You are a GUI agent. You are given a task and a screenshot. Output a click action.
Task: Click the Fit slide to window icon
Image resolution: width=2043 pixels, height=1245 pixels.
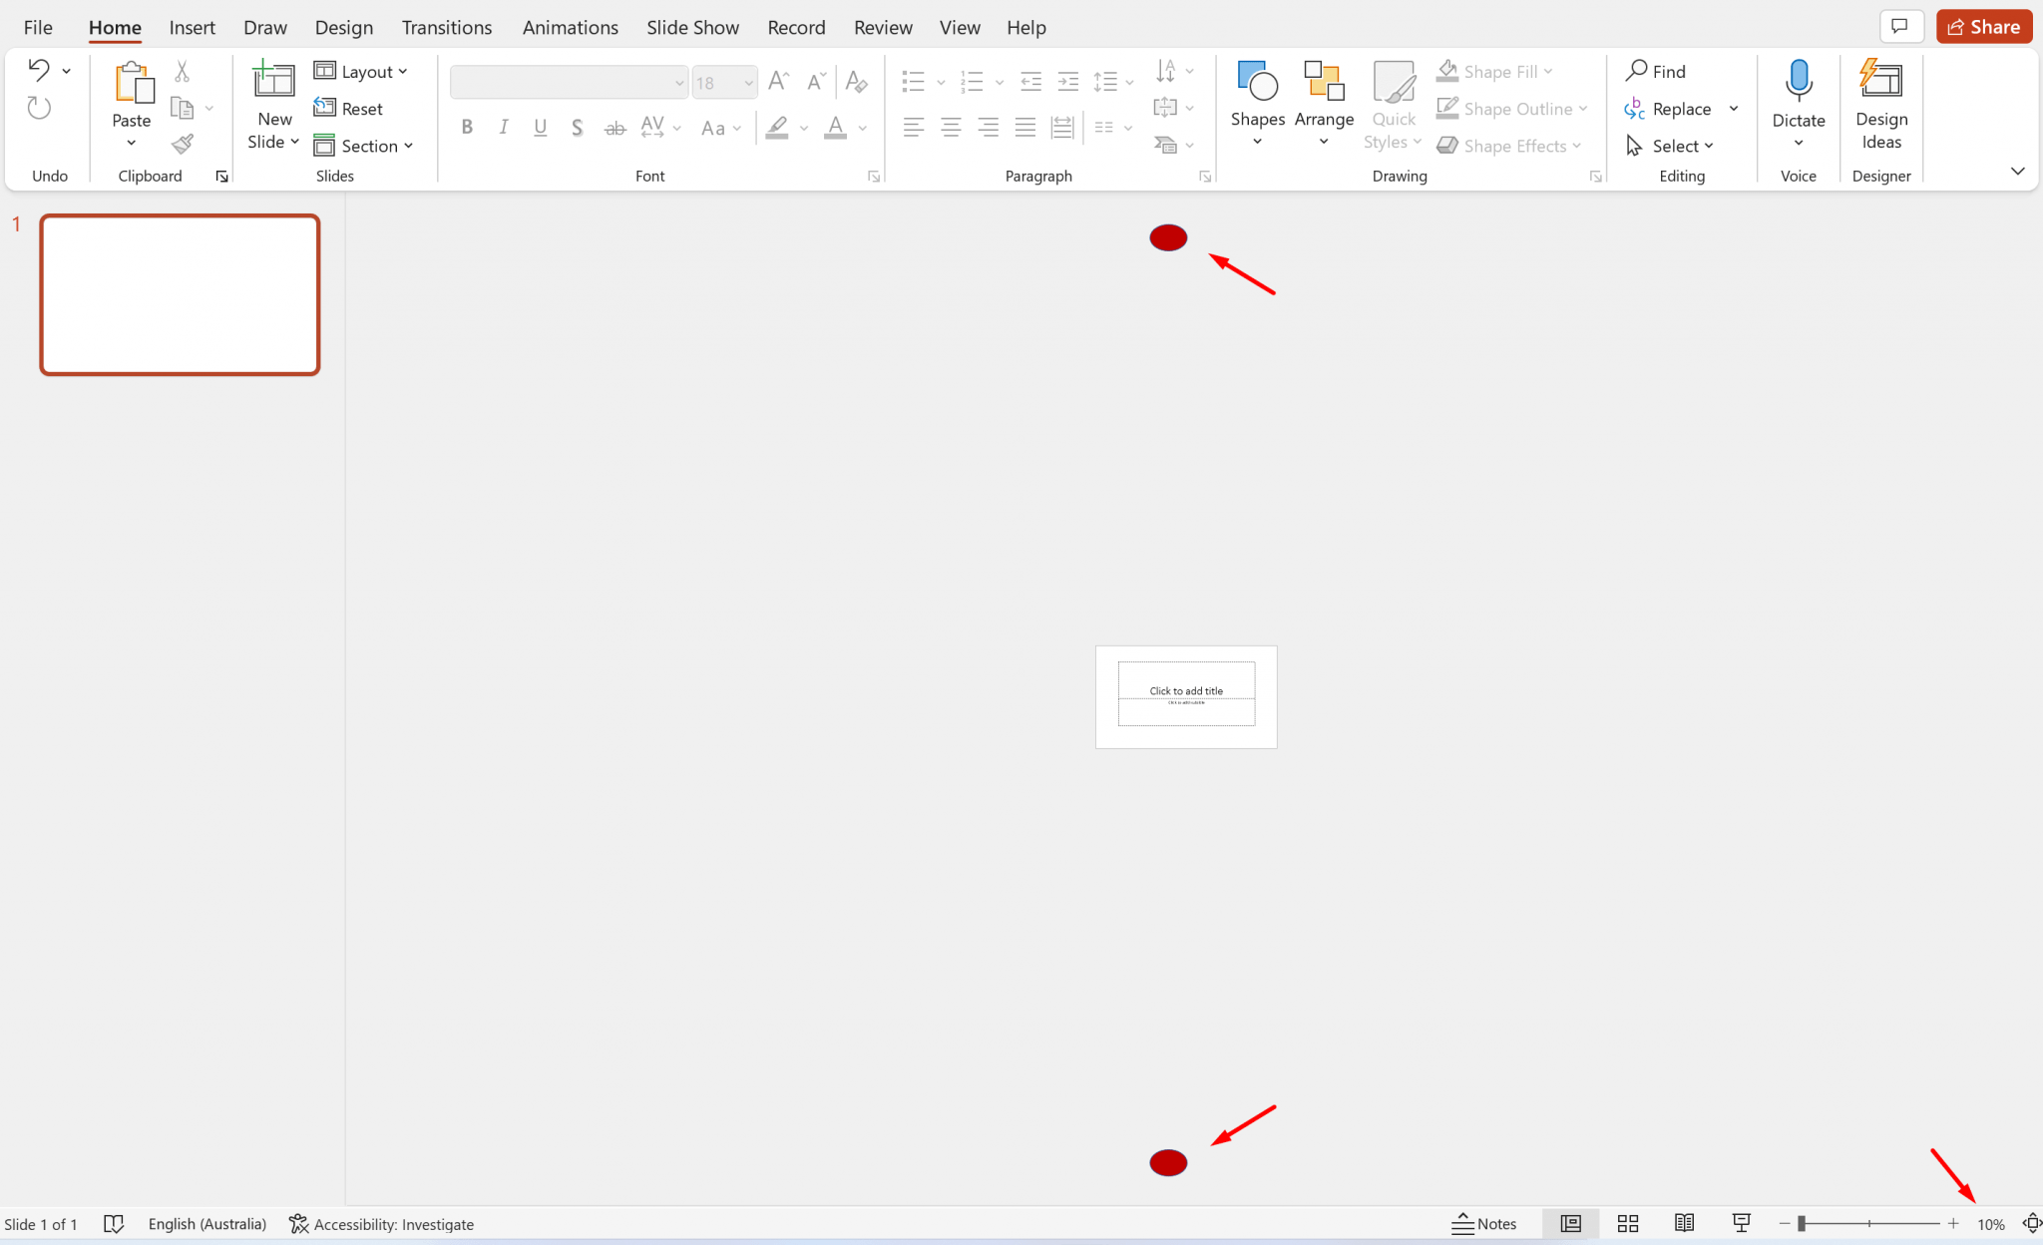(2031, 1223)
